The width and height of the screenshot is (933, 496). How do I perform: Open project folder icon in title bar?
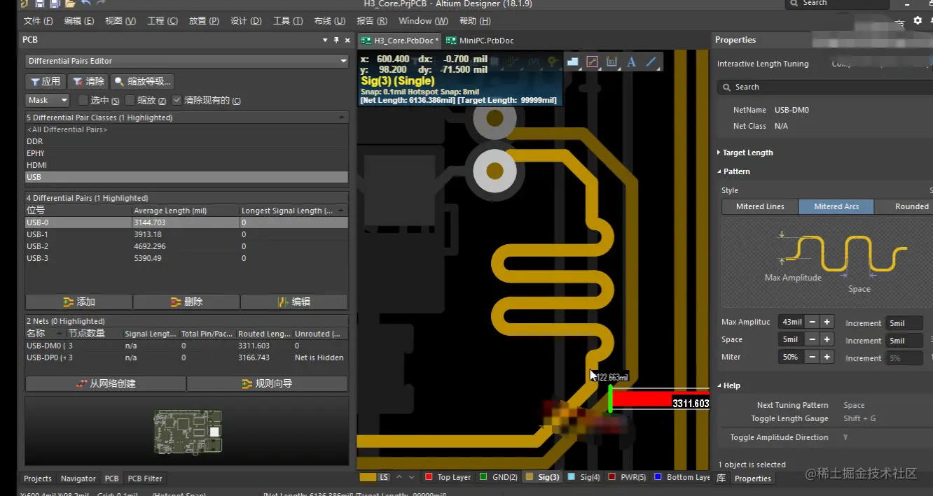(70, 3)
